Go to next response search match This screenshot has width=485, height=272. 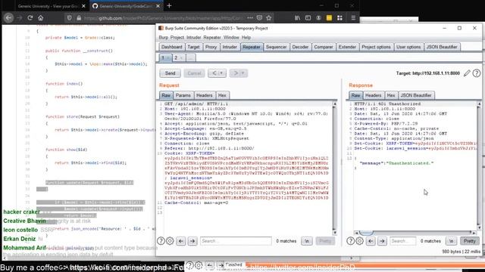382,241
